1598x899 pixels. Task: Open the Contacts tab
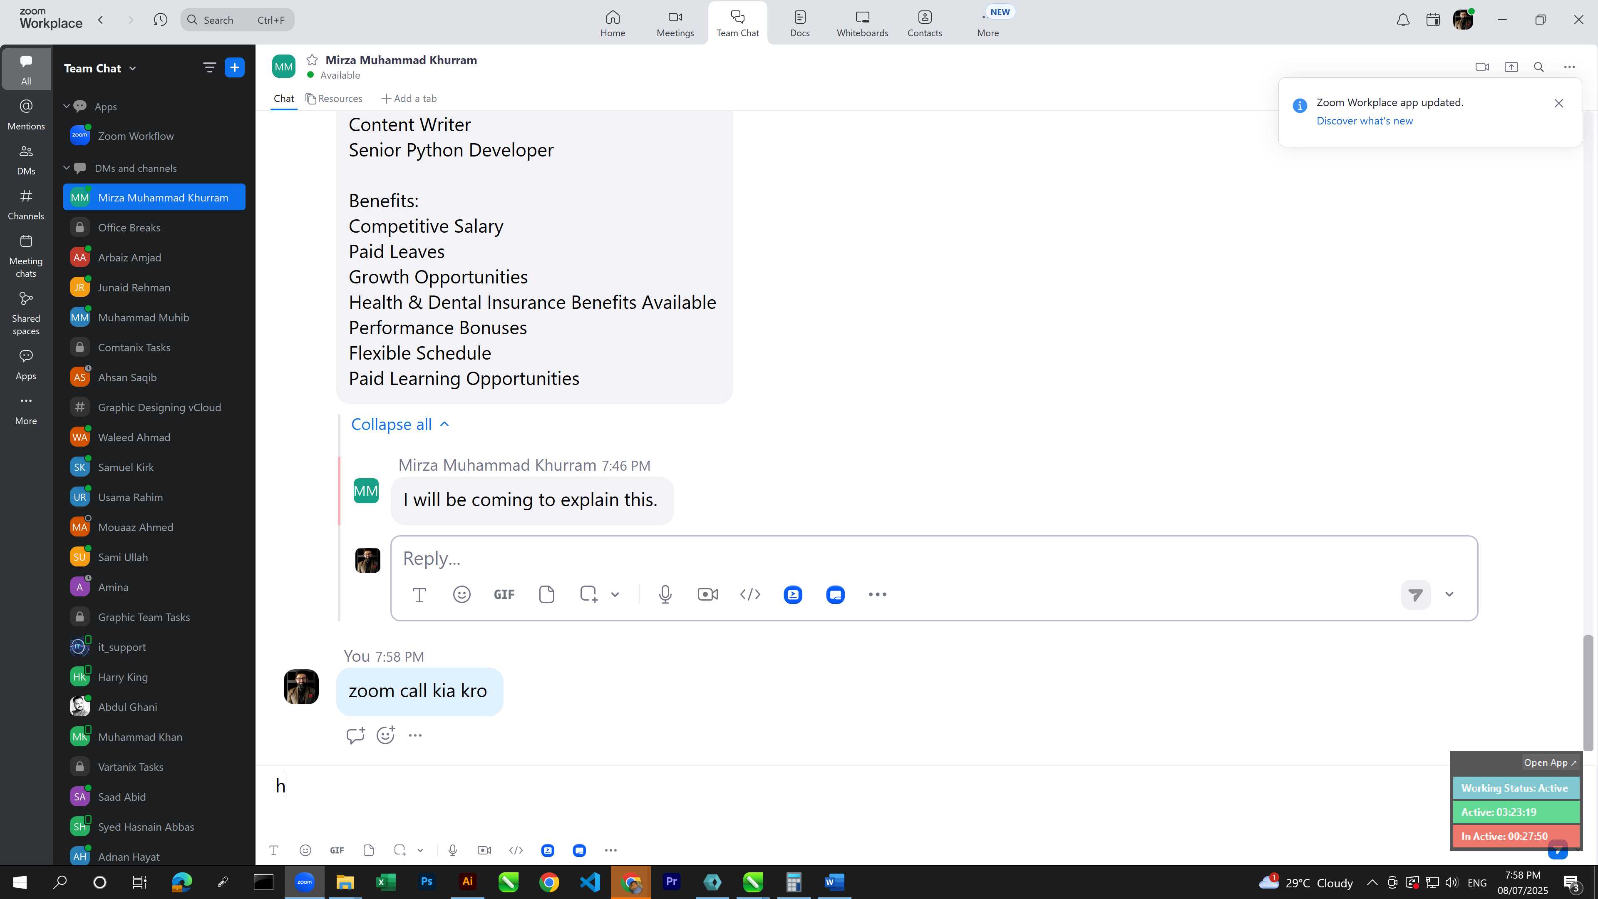point(924,24)
